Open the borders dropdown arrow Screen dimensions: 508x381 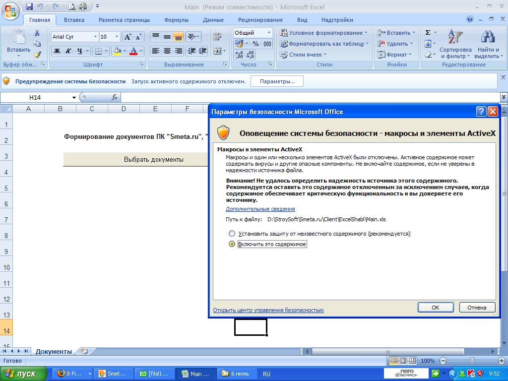[x=107, y=51]
